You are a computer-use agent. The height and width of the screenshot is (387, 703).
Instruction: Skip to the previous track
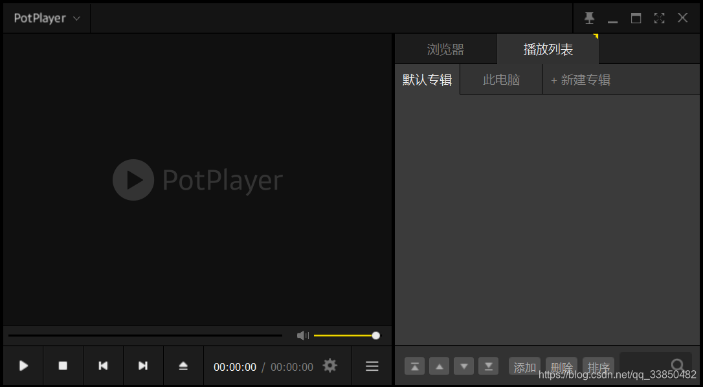[103, 366]
